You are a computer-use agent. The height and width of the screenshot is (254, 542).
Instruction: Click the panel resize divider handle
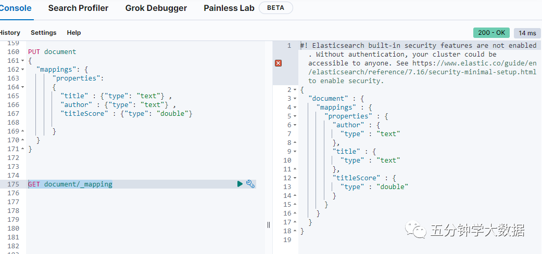[269, 225]
